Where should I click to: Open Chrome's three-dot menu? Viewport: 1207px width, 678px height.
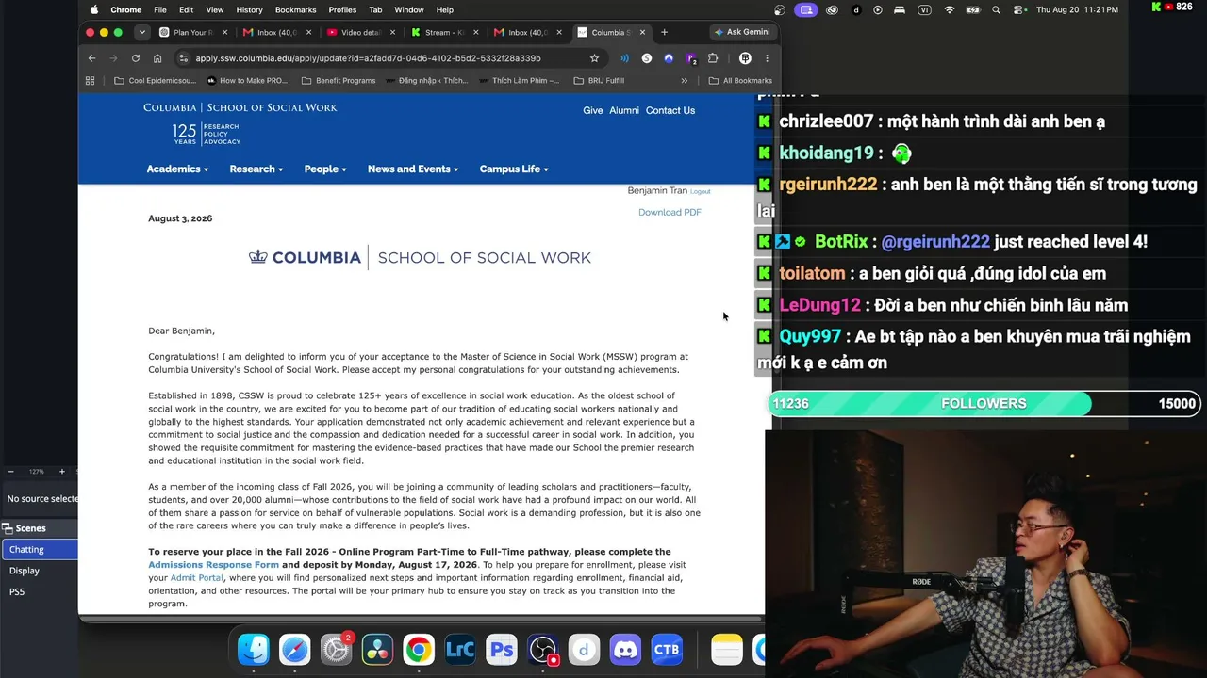click(x=767, y=58)
